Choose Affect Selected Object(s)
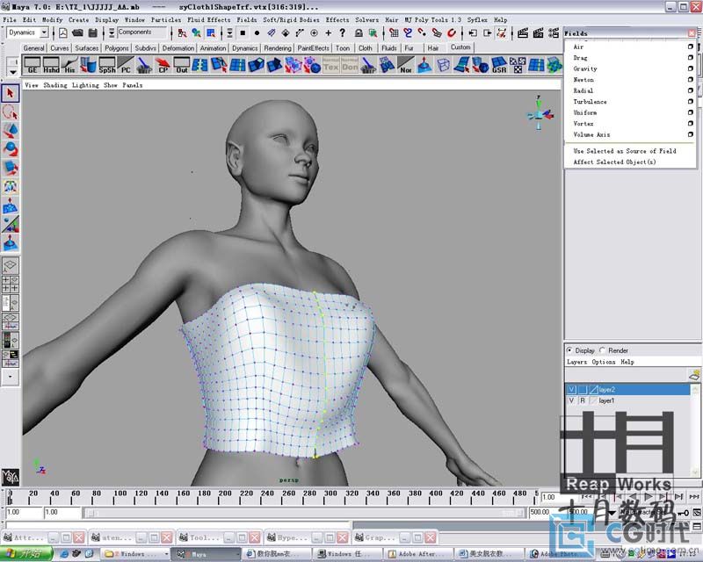 click(614, 162)
